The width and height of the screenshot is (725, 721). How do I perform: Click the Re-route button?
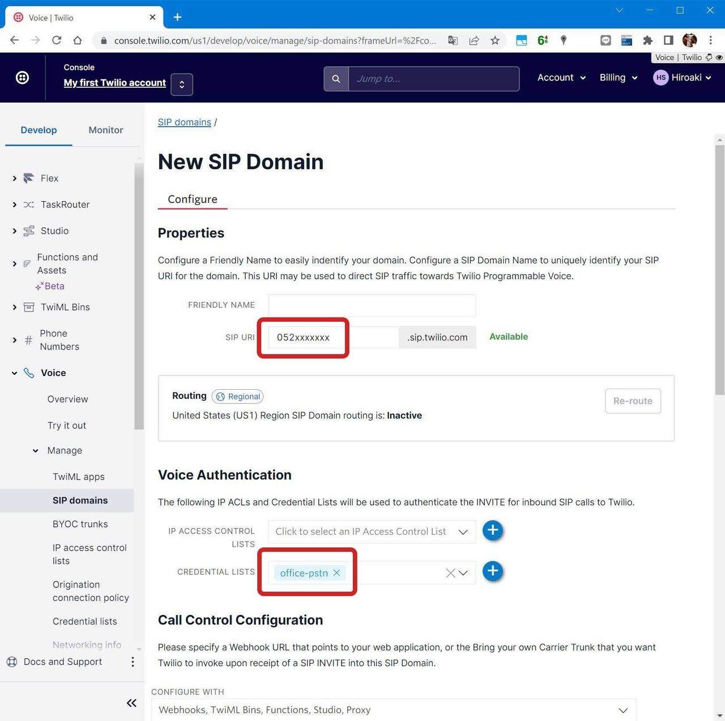[x=633, y=401]
